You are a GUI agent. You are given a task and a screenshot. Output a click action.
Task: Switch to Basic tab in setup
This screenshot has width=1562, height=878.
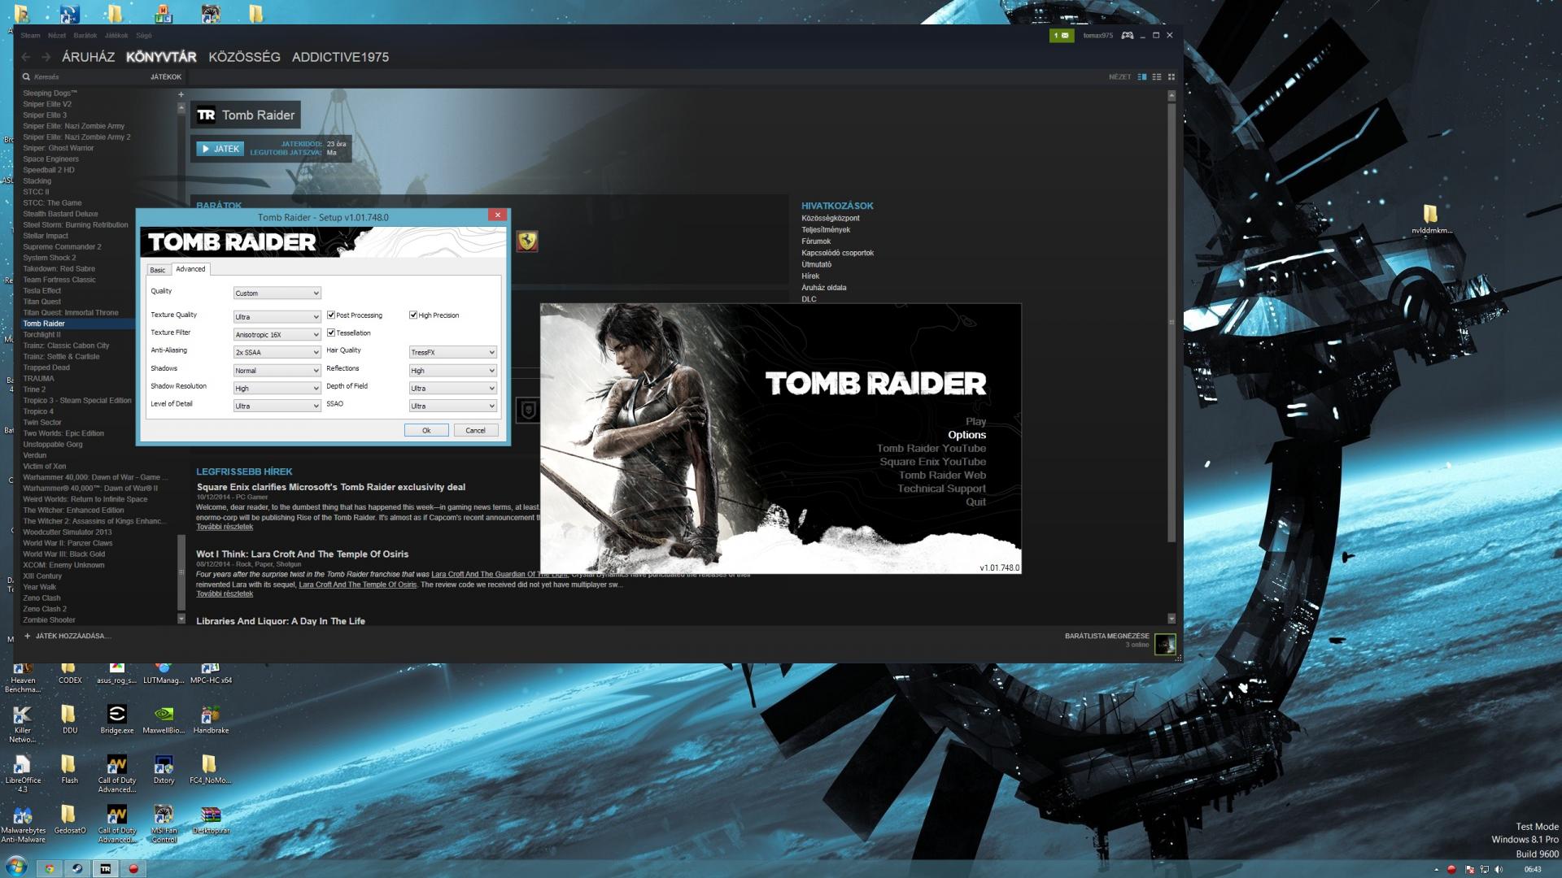click(158, 270)
